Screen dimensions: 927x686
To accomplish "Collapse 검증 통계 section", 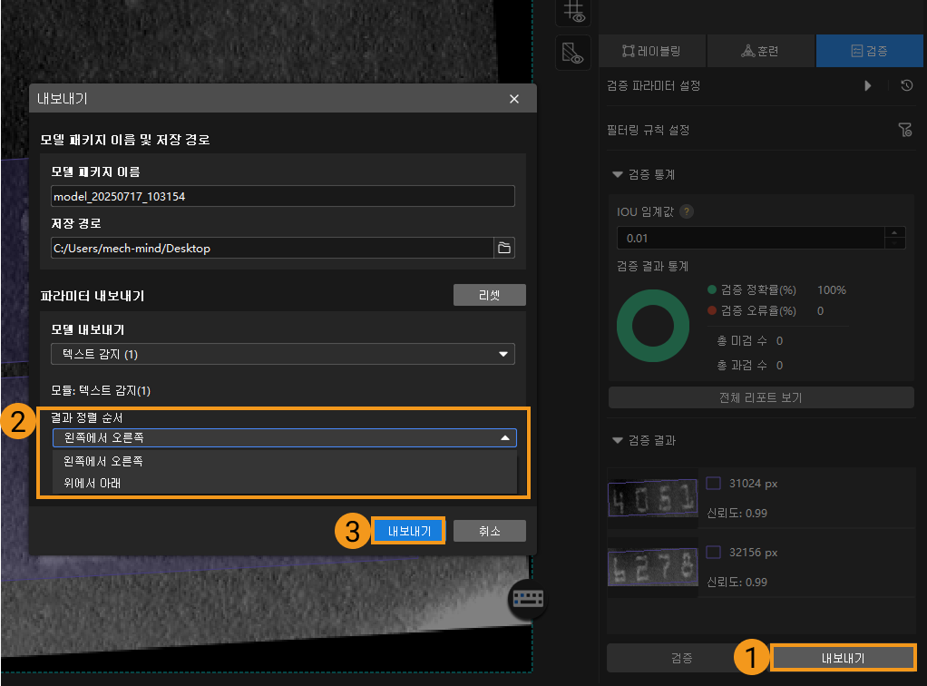I will (x=617, y=174).
